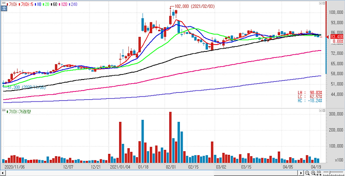Click the blue 호 button at top-left
Image resolution: width=345 pixels, height=176 pixels.
coord(4,9)
